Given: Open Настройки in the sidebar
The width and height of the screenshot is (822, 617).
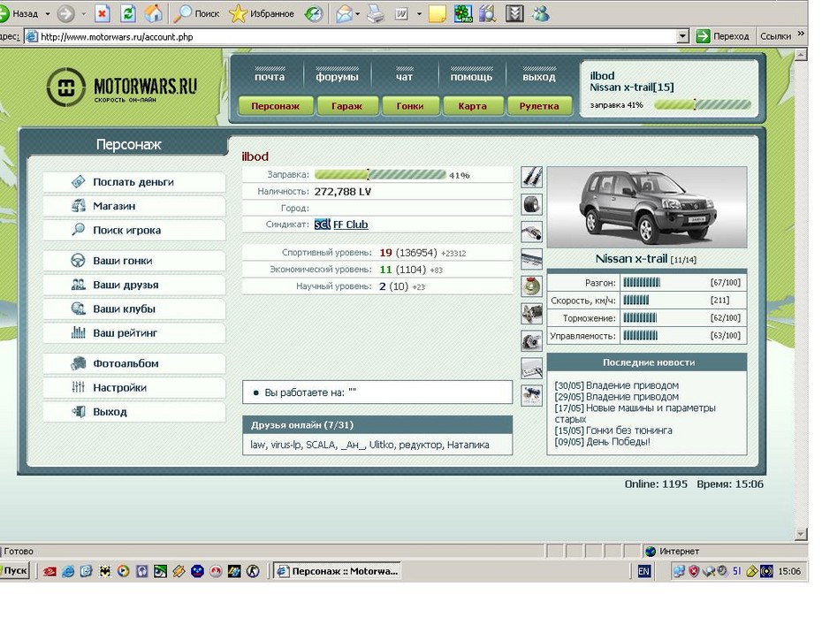Looking at the screenshot, I should 134,387.
